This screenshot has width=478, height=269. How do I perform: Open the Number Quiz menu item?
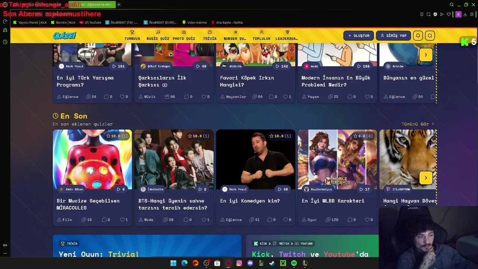coord(235,35)
